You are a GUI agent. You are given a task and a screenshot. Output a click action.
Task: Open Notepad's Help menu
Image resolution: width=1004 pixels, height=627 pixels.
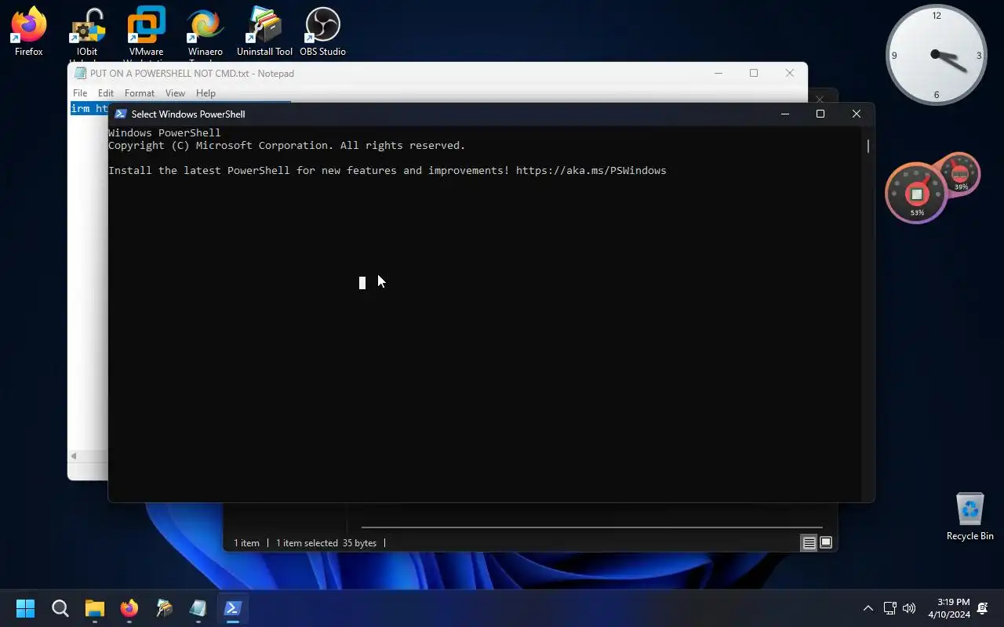pyautogui.click(x=206, y=93)
